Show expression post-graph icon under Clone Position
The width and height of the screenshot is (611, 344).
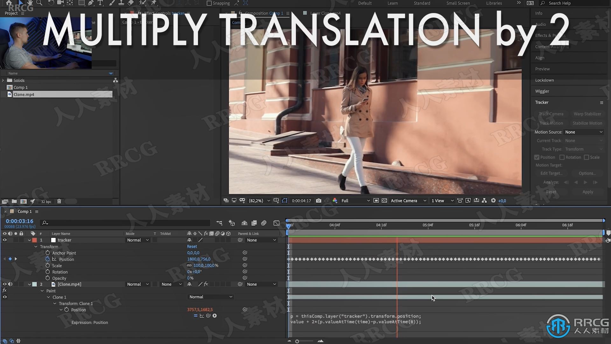click(202, 316)
